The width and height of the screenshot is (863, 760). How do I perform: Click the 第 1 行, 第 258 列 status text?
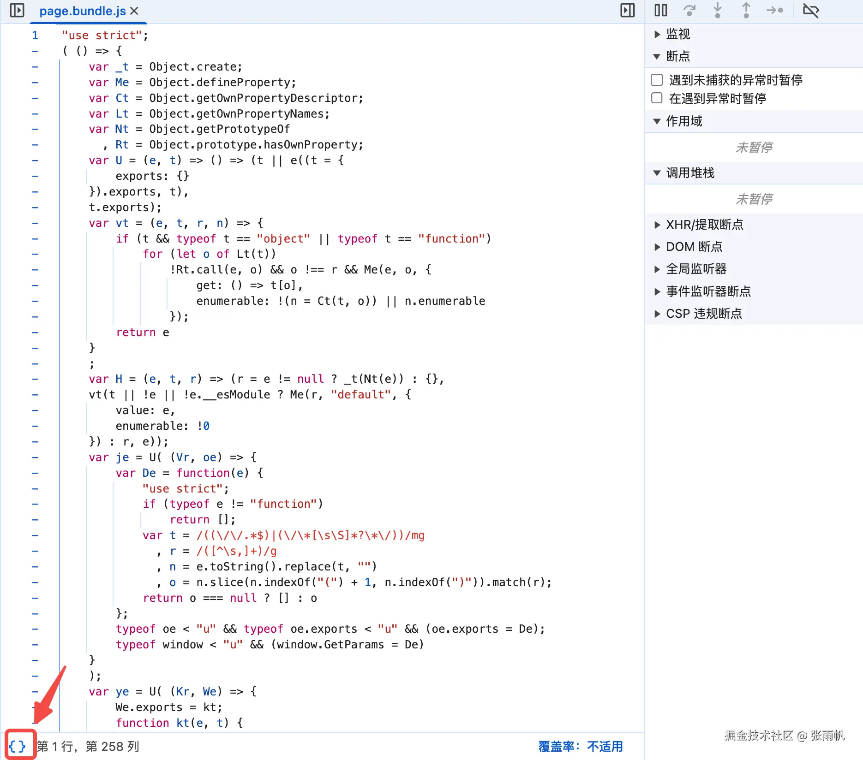(x=88, y=746)
